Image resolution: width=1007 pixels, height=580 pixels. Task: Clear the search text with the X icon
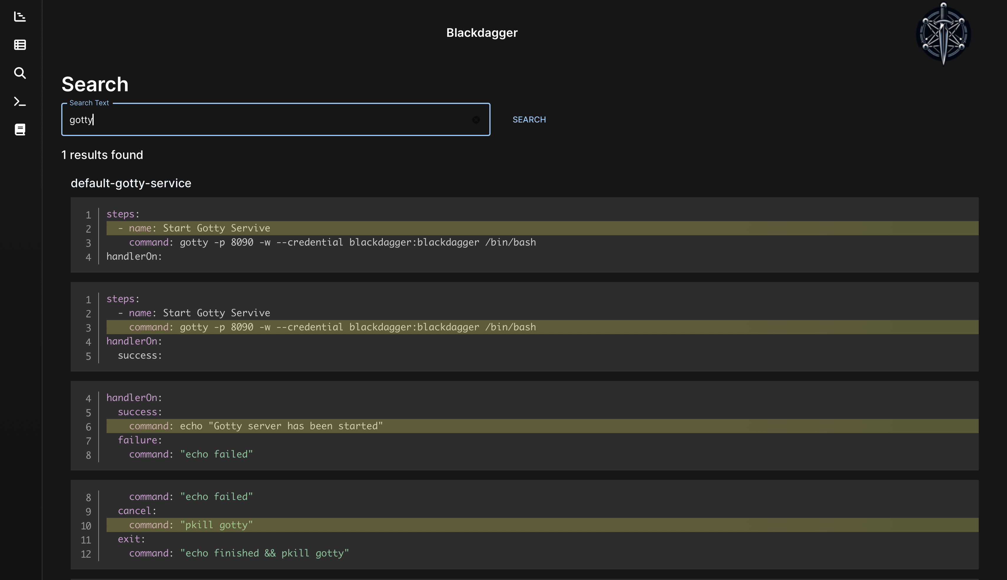pos(476,120)
